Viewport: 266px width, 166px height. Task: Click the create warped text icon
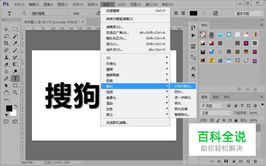(x=205, y=14)
